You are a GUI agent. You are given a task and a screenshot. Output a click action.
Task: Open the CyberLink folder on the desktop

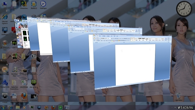[14, 85]
